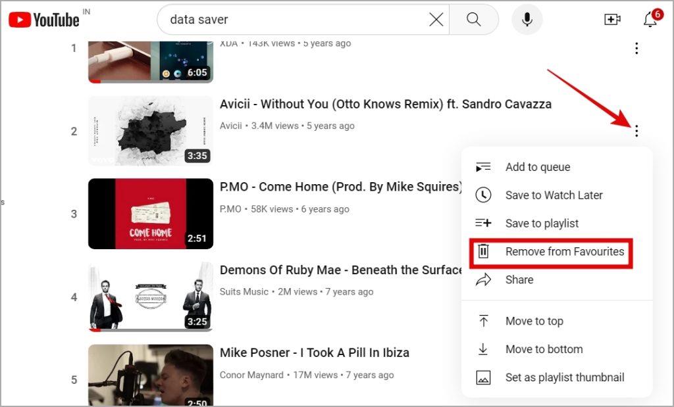Choose Share in the context menu
674x407 pixels.
point(557,280)
